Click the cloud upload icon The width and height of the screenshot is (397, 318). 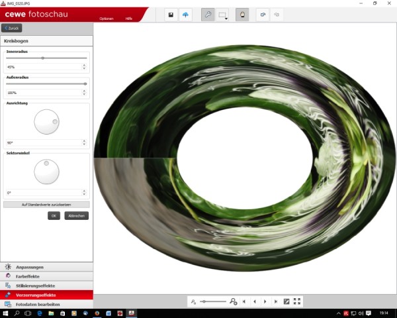click(x=185, y=15)
